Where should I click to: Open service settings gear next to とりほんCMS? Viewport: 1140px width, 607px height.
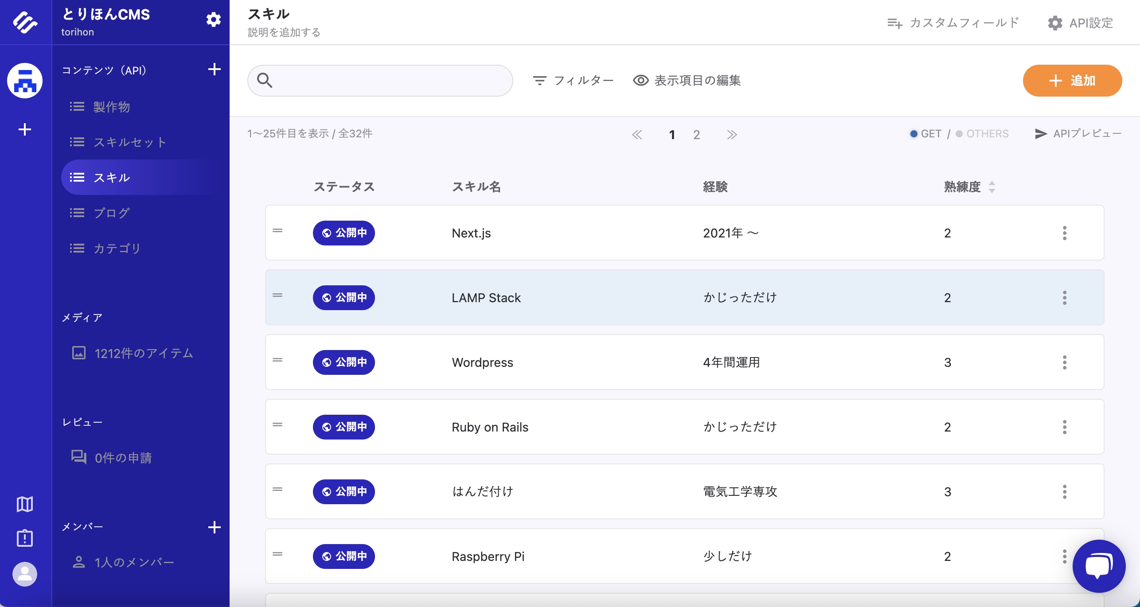[x=213, y=20]
